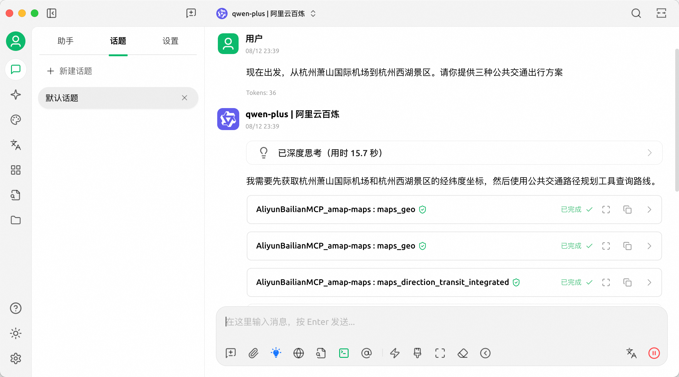The width and height of the screenshot is (679, 377).
Task: Expand the input box with expand icon
Action: [440, 353]
